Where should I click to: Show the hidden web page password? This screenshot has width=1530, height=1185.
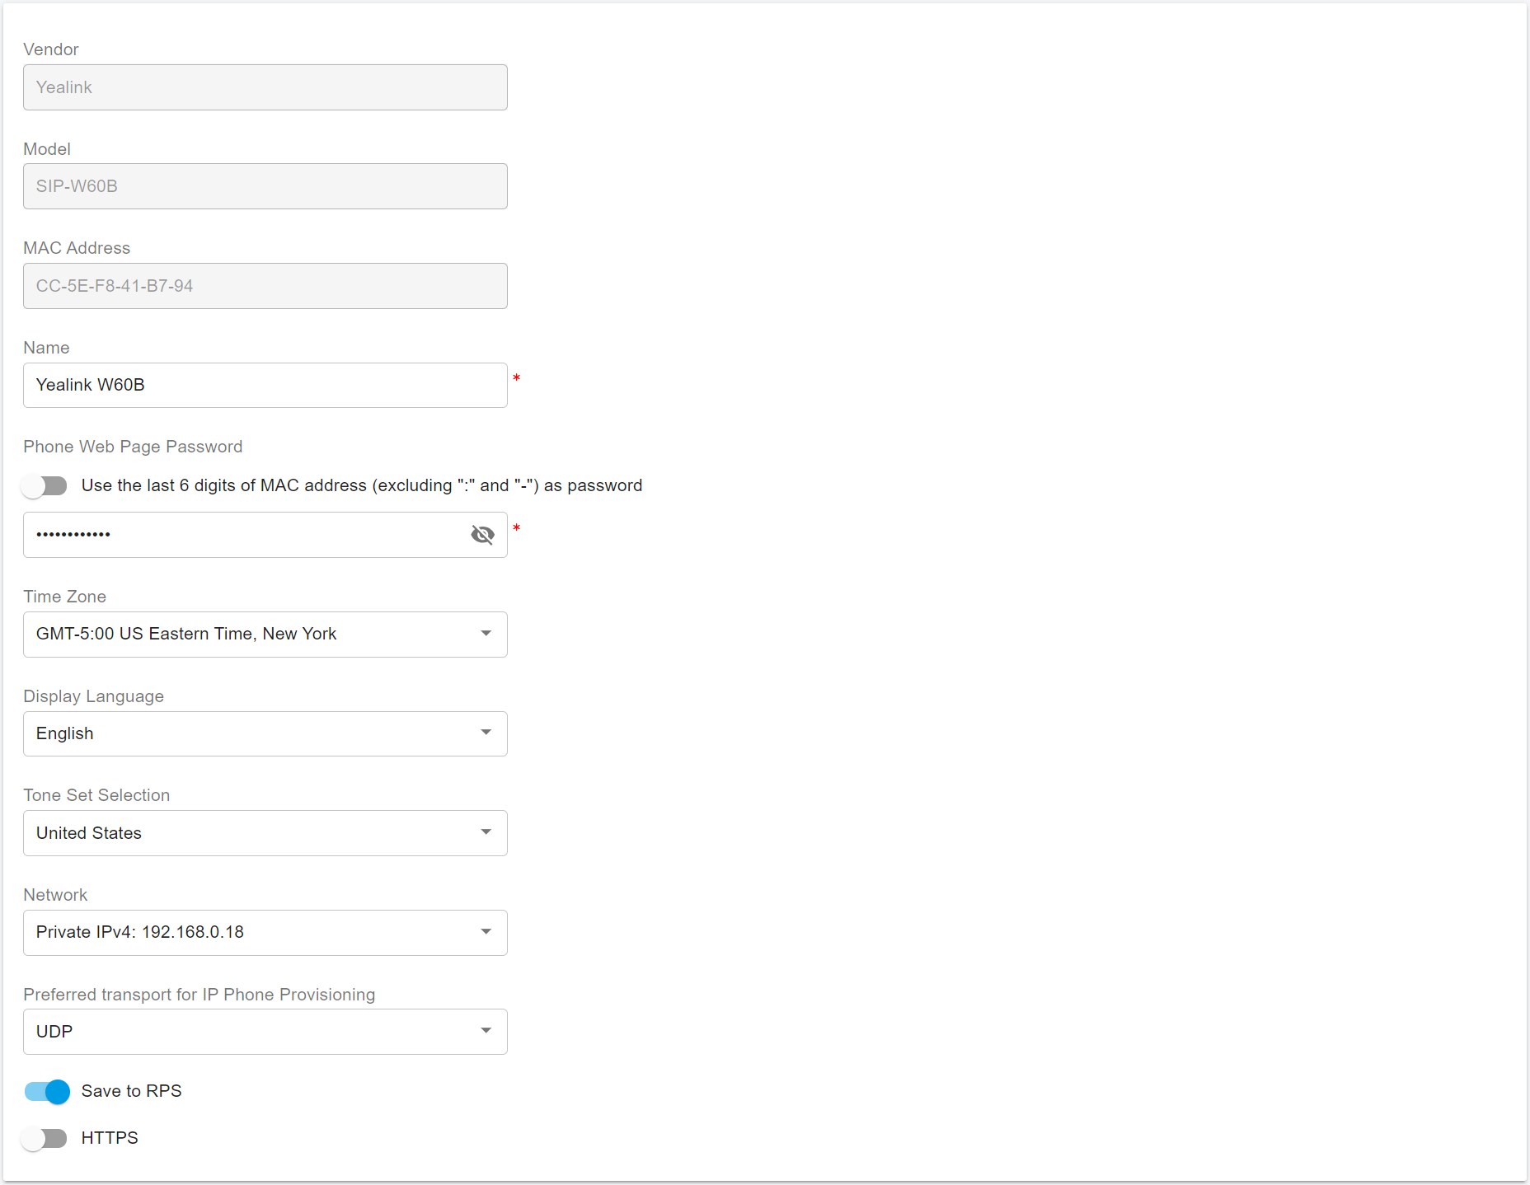point(482,535)
